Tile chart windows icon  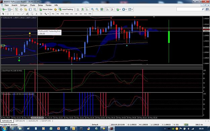pos(102,9)
